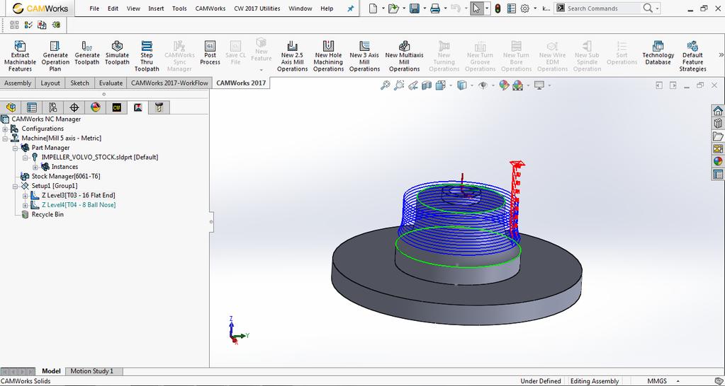Open the Hide/Show Items dropdown arrow

point(493,86)
